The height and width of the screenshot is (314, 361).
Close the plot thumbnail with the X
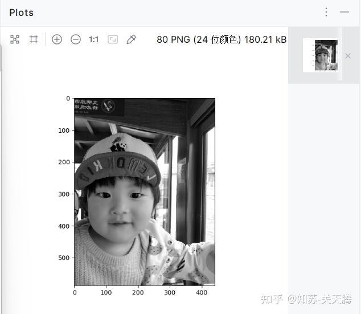coord(348,56)
